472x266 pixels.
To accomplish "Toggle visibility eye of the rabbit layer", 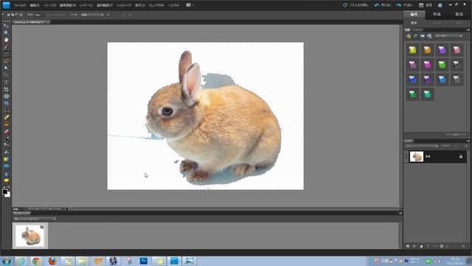I will pyautogui.click(x=406, y=157).
